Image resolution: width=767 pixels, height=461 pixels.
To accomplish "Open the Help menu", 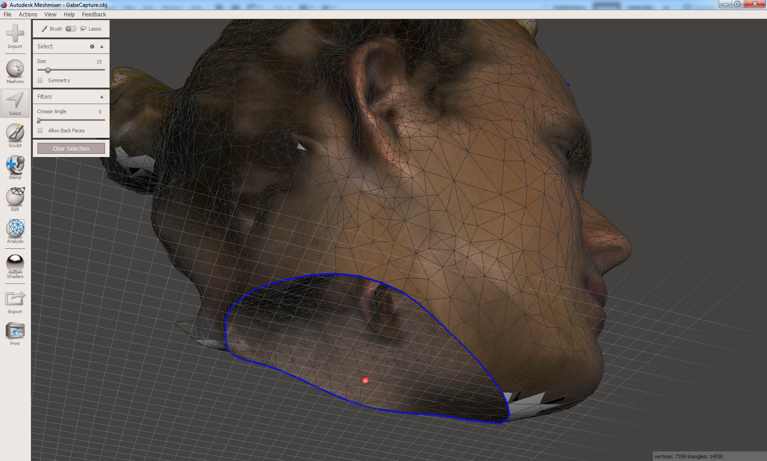I will click(69, 15).
